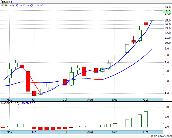Click the MA(3) value 14.90

click(x=40, y=6)
